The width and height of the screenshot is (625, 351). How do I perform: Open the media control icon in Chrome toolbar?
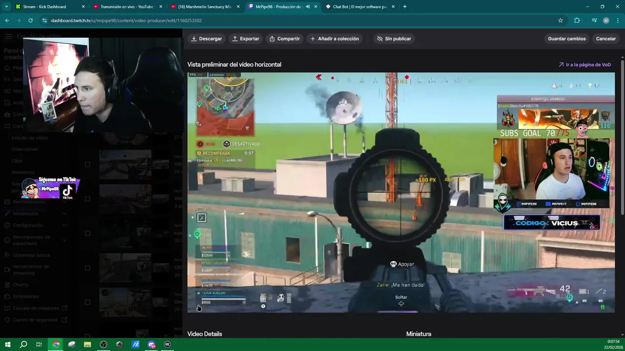coord(594,20)
